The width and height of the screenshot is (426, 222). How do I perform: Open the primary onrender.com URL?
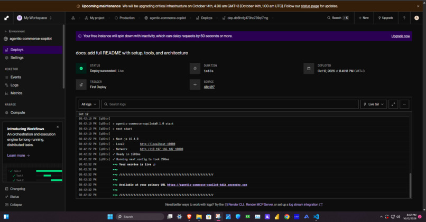click(207, 185)
